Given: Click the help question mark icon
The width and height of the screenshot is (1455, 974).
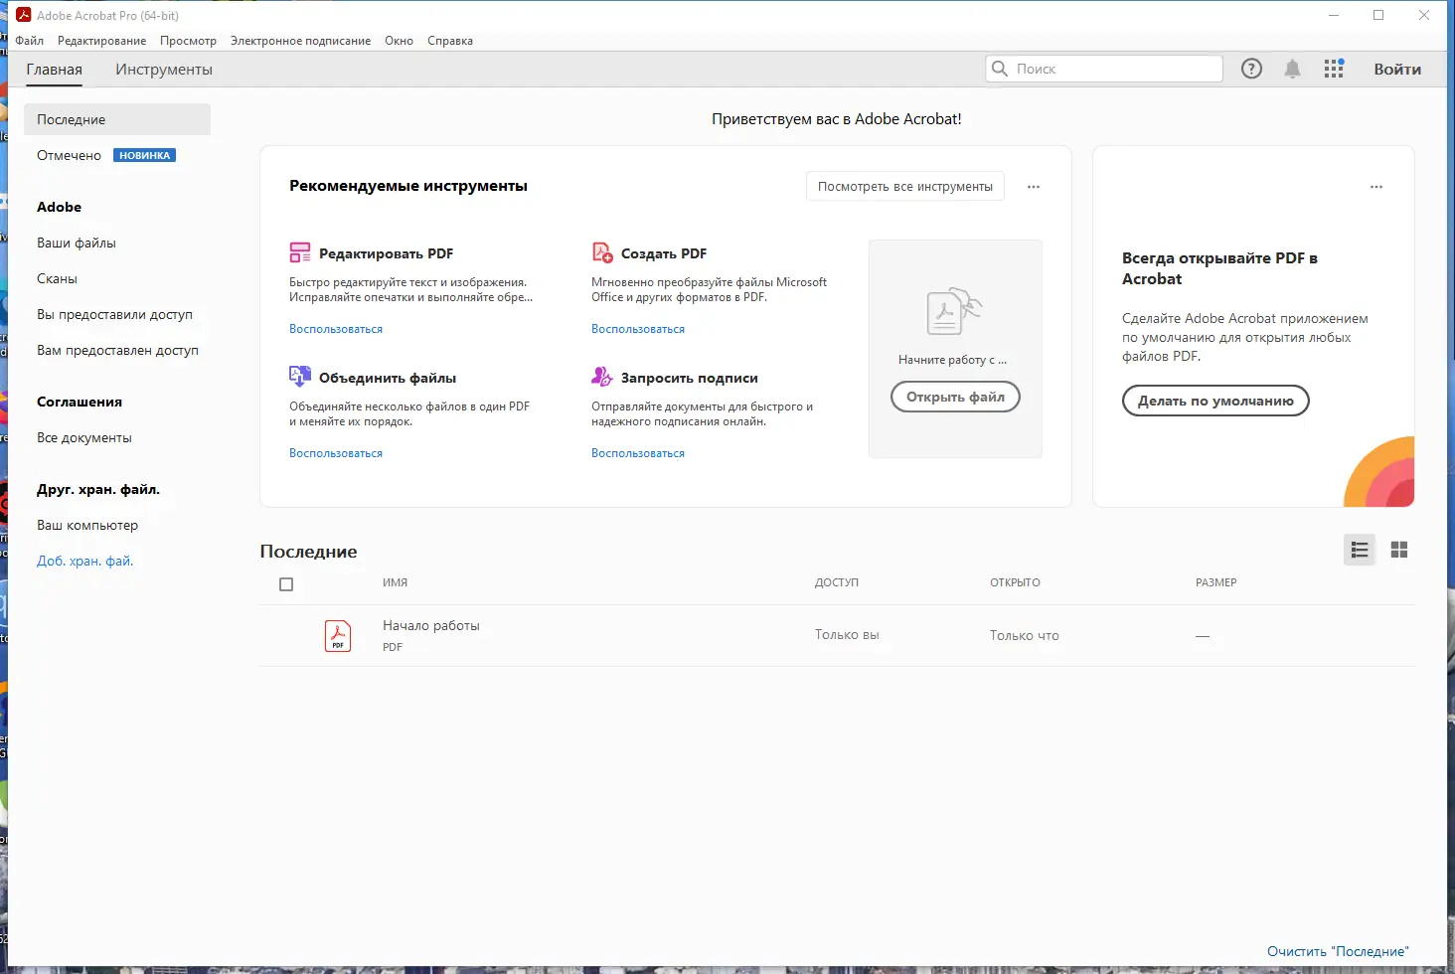Looking at the screenshot, I should 1251,69.
